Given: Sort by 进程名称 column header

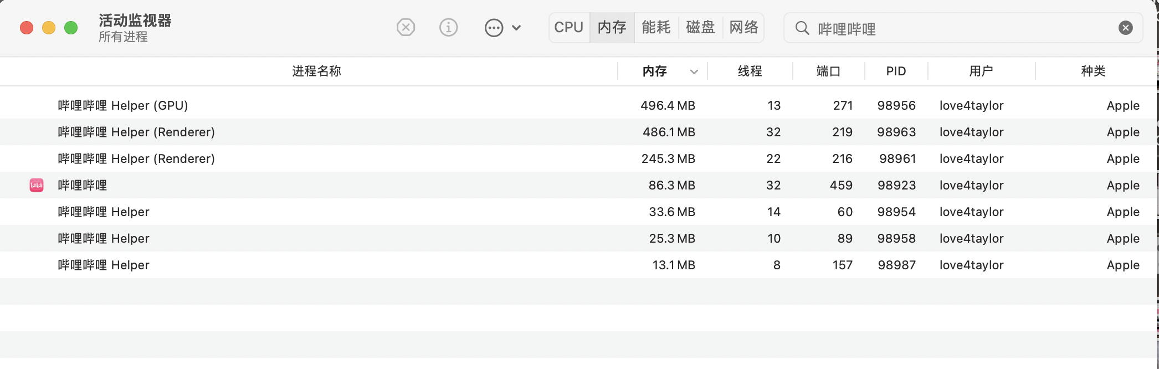Looking at the screenshot, I should 316,71.
